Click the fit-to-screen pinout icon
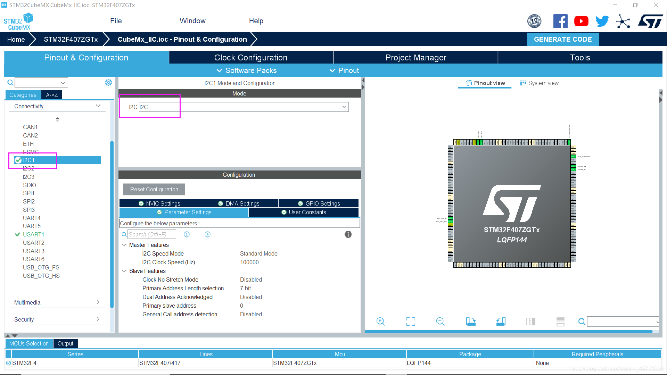Viewport: 667px width, 375px height. point(411,322)
